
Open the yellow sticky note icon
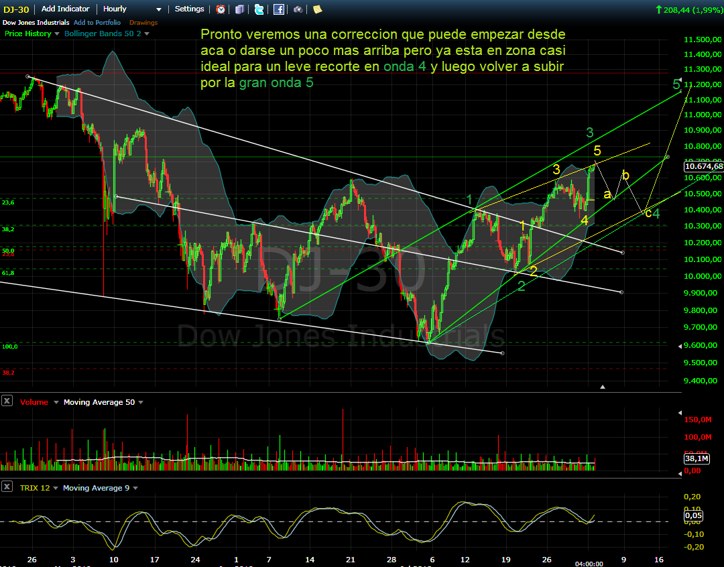pyautogui.click(x=317, y=9)
